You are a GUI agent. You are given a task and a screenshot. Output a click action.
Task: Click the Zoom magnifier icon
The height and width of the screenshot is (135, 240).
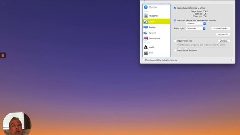point(146,21)
